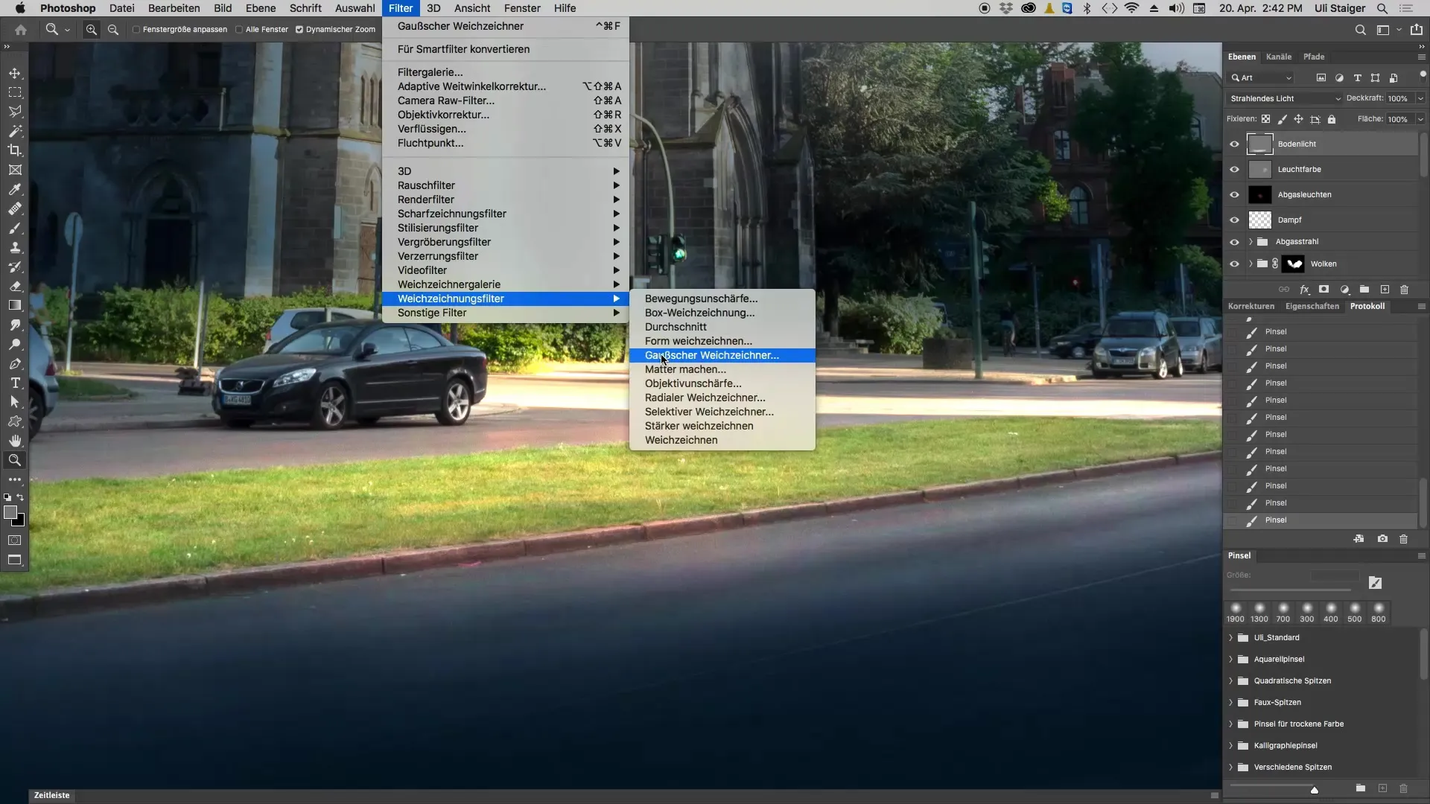
Task: Expand the Uli_Standard brush folder
Action: click(1230, 638)
